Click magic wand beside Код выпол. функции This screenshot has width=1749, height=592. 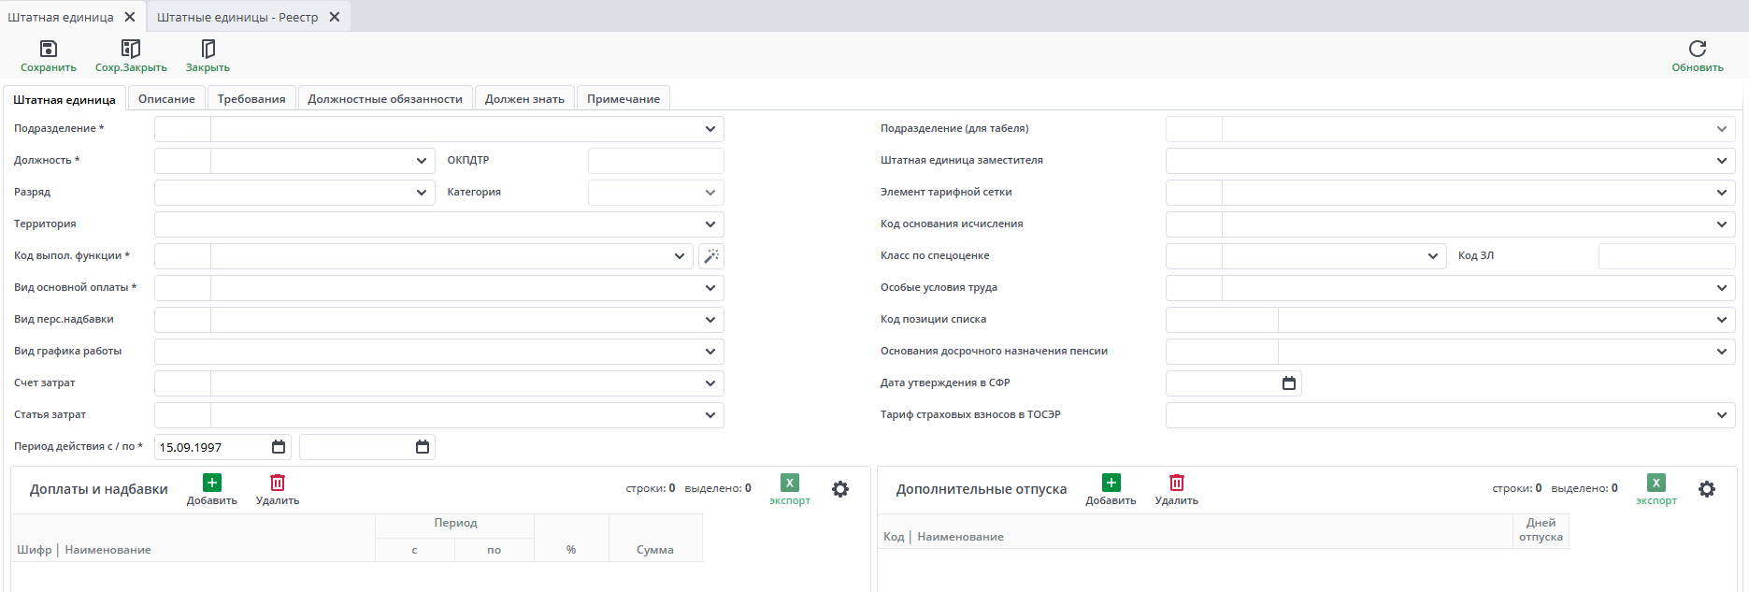click(x=711, y=256)
